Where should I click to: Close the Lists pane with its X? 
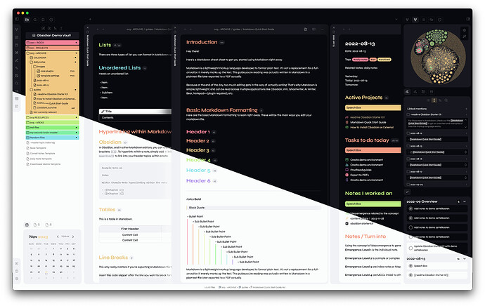click(88, 27)
